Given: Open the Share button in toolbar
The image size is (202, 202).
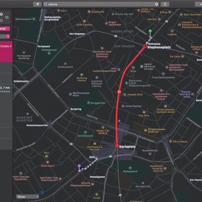Looking at the screenshot, I should pos(165,4).
